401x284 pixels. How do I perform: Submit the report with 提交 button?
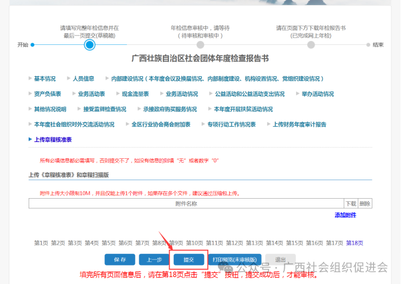coord(188,259)
